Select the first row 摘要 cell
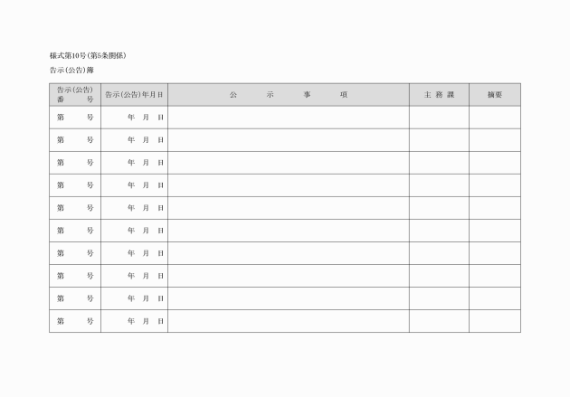The height and width of the screenshot is (397, 570). 495,118
